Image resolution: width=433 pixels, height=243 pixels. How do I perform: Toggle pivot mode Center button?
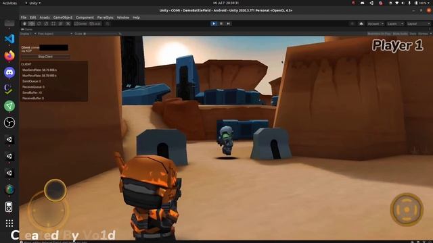click(81, 24)
